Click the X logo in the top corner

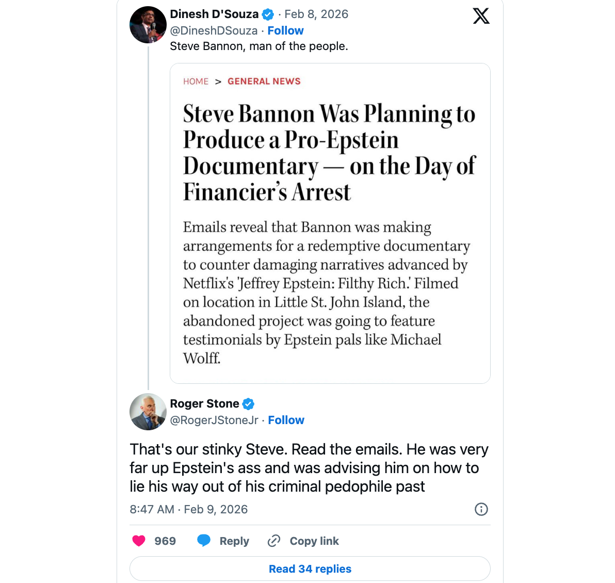point(481,16)
